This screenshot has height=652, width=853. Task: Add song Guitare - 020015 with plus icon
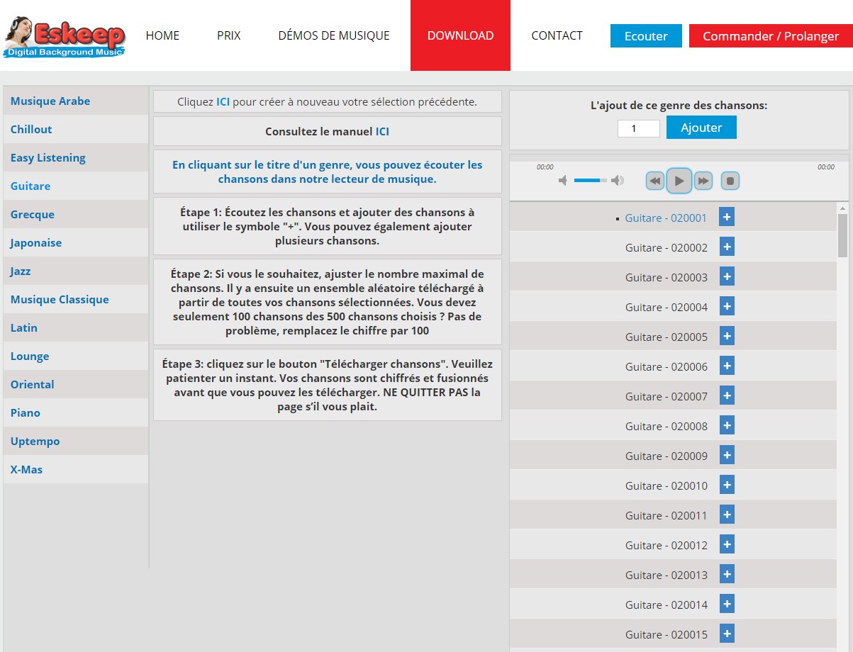727,634
